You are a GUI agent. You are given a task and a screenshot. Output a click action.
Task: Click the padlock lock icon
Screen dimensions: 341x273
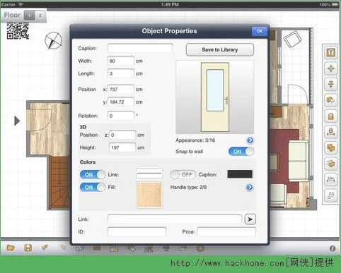[x=330, y=116]
